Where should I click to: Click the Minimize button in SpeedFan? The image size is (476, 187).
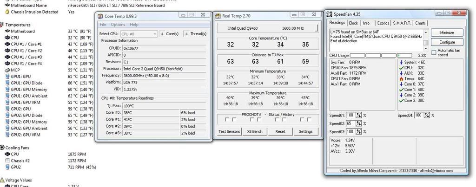(x=447, y=33)
